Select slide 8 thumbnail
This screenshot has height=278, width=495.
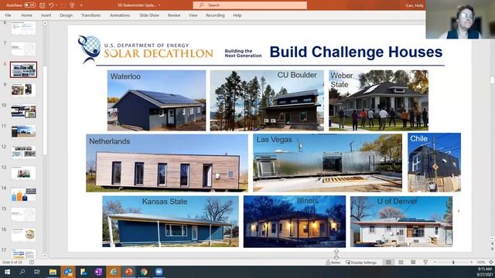click(x=23, y=69)
